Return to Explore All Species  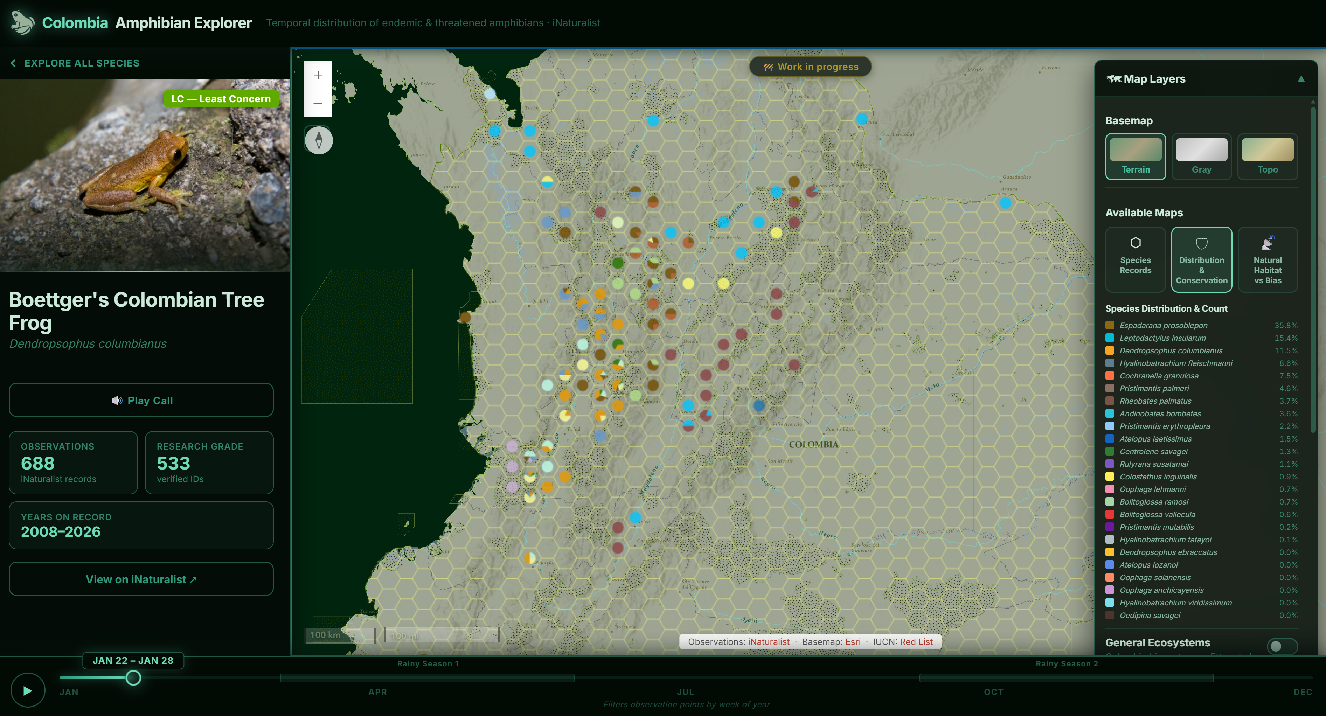pyautogui.click(x=75, y=63)
